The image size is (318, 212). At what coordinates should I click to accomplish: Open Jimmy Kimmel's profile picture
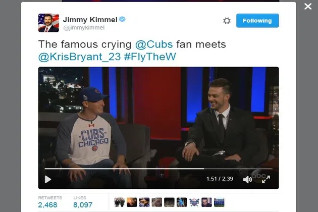pyautogui.click(x=48, y=23)
